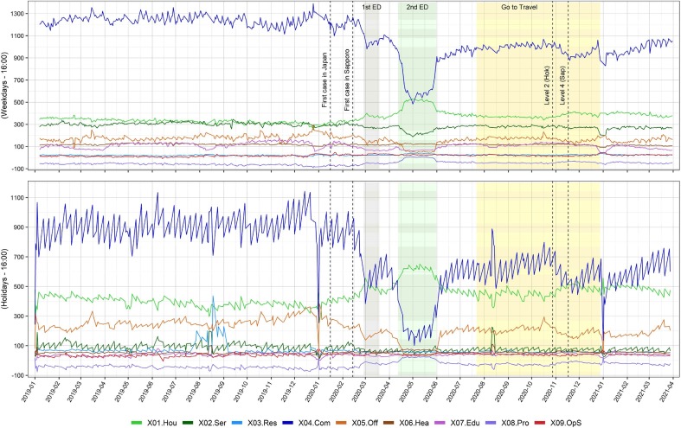Click the 2020-01 x-axis date label

[312, 391]
